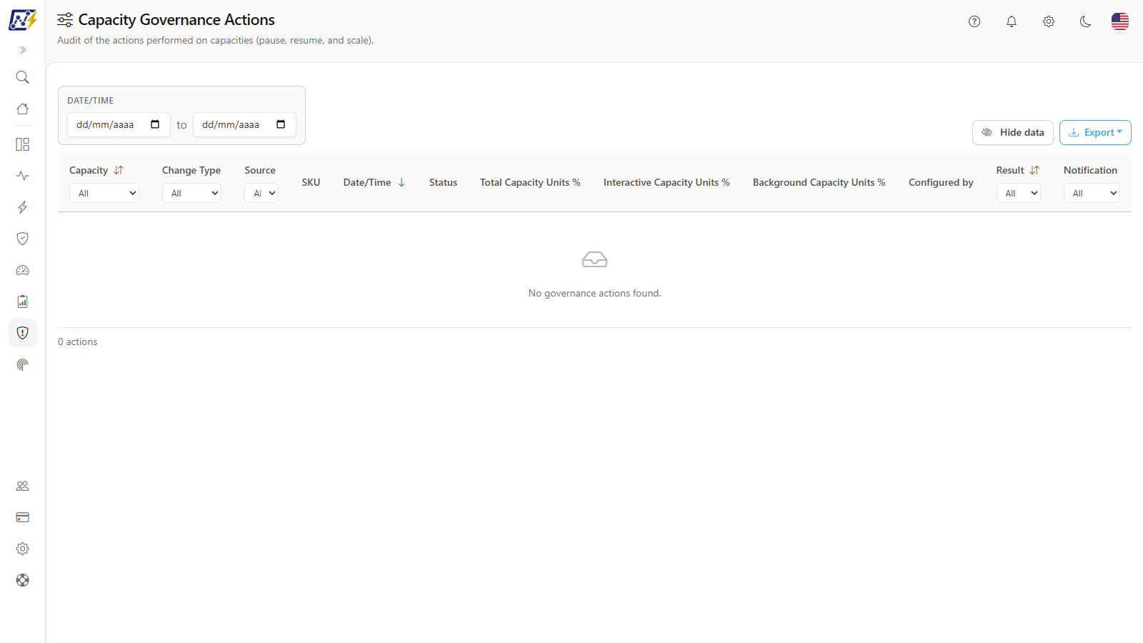This screenshot has height=643, width=1143.
Task: Click the Hide data button
Action: pyautogui.click(x=1013, y=132)
